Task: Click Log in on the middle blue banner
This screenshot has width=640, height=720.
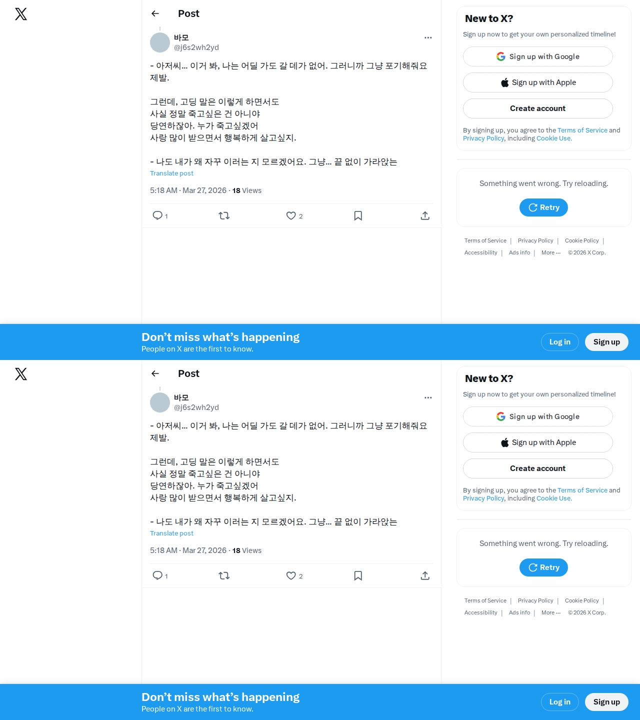Action: pos(560,342)
